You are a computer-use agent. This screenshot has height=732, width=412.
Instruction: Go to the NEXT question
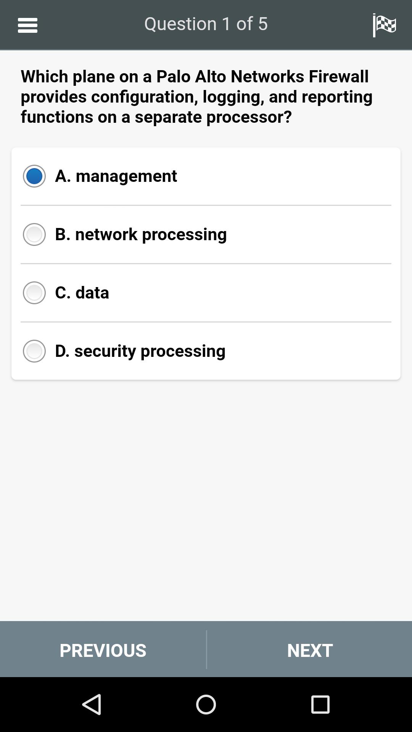[x=309, y=650]
